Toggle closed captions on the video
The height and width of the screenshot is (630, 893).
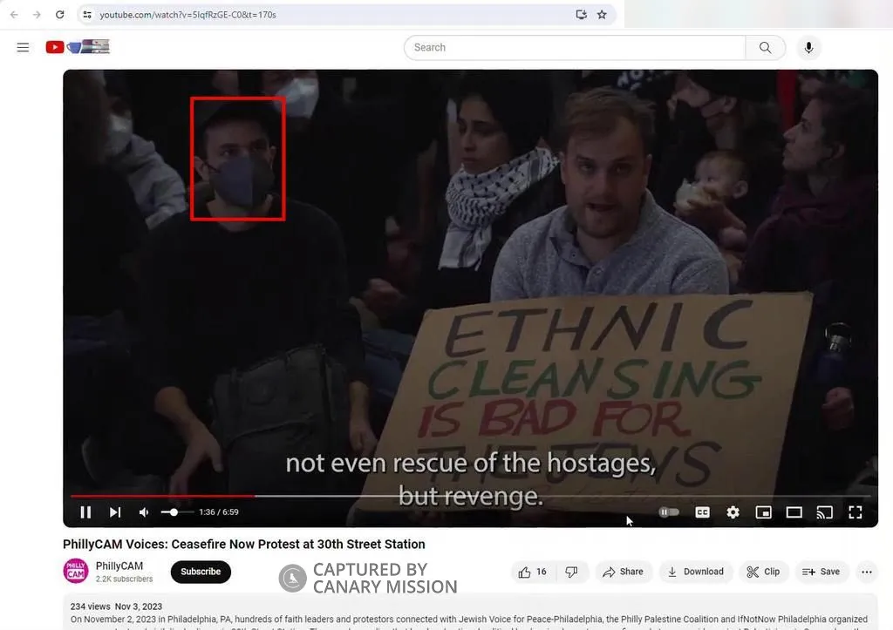702,512
